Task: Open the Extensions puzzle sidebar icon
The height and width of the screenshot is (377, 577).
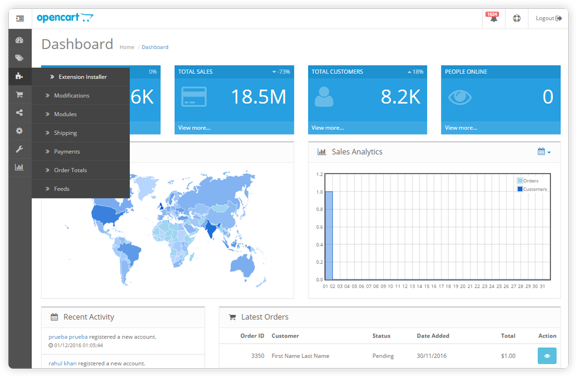Action: pos(20,76)
